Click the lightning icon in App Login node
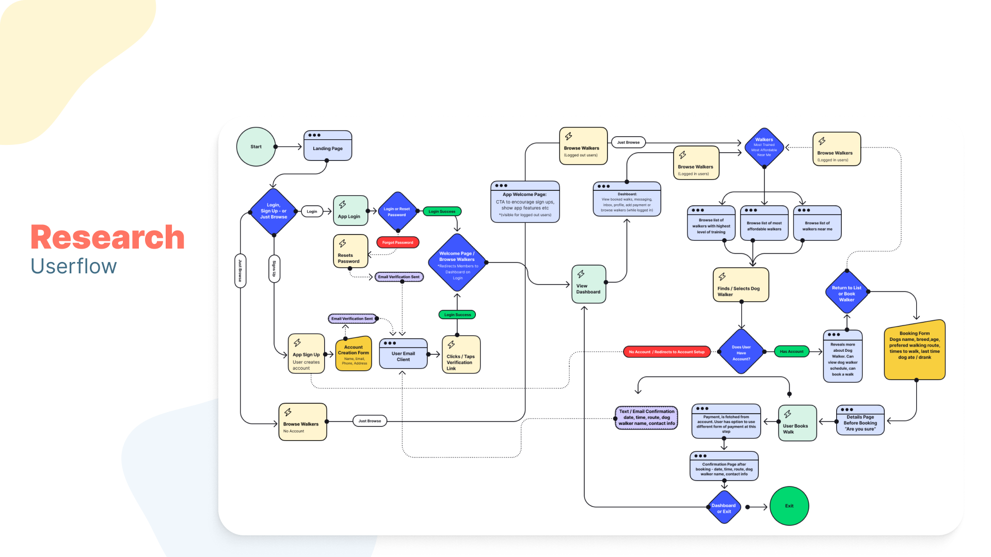Viewport: 991px width, 557px height. [x=342, y=205]
